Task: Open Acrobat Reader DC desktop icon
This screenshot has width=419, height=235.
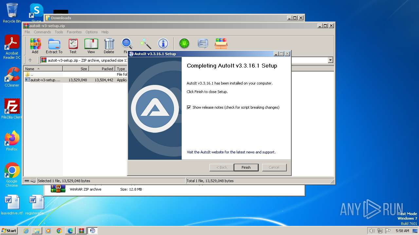Action: (x=12, y=47)
